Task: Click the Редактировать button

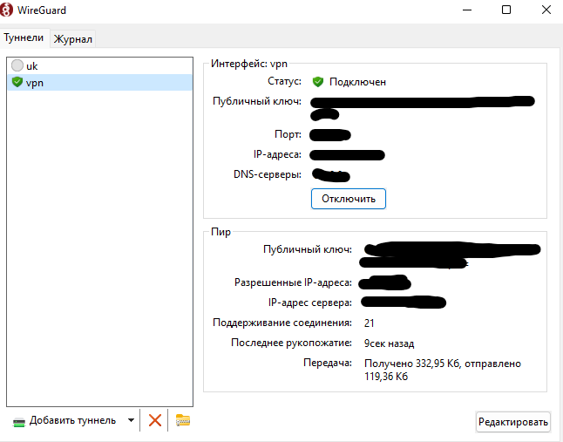Action: (x=512, y=422)
